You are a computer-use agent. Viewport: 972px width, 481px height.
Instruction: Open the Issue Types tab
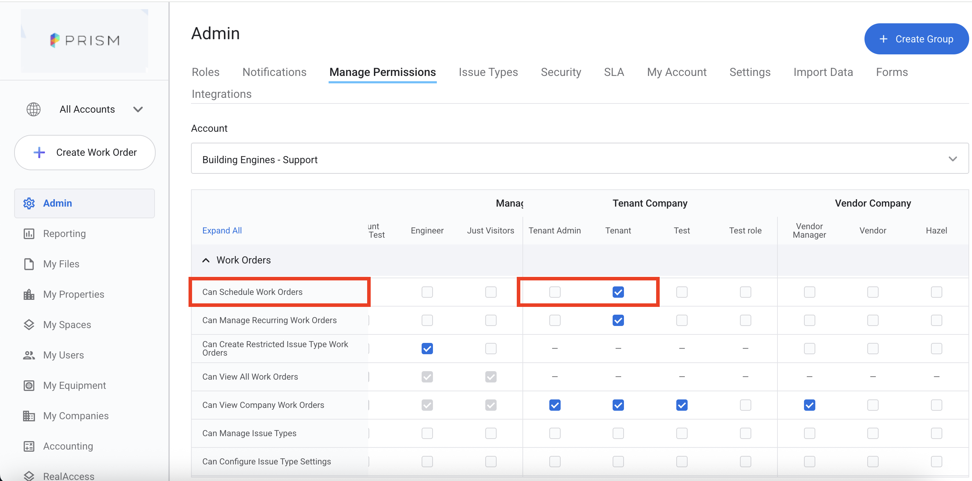tap(488, 72)
